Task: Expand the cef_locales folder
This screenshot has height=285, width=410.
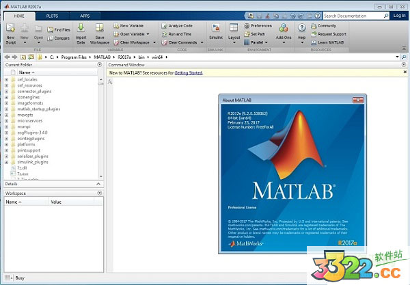Action: point(7,79)
